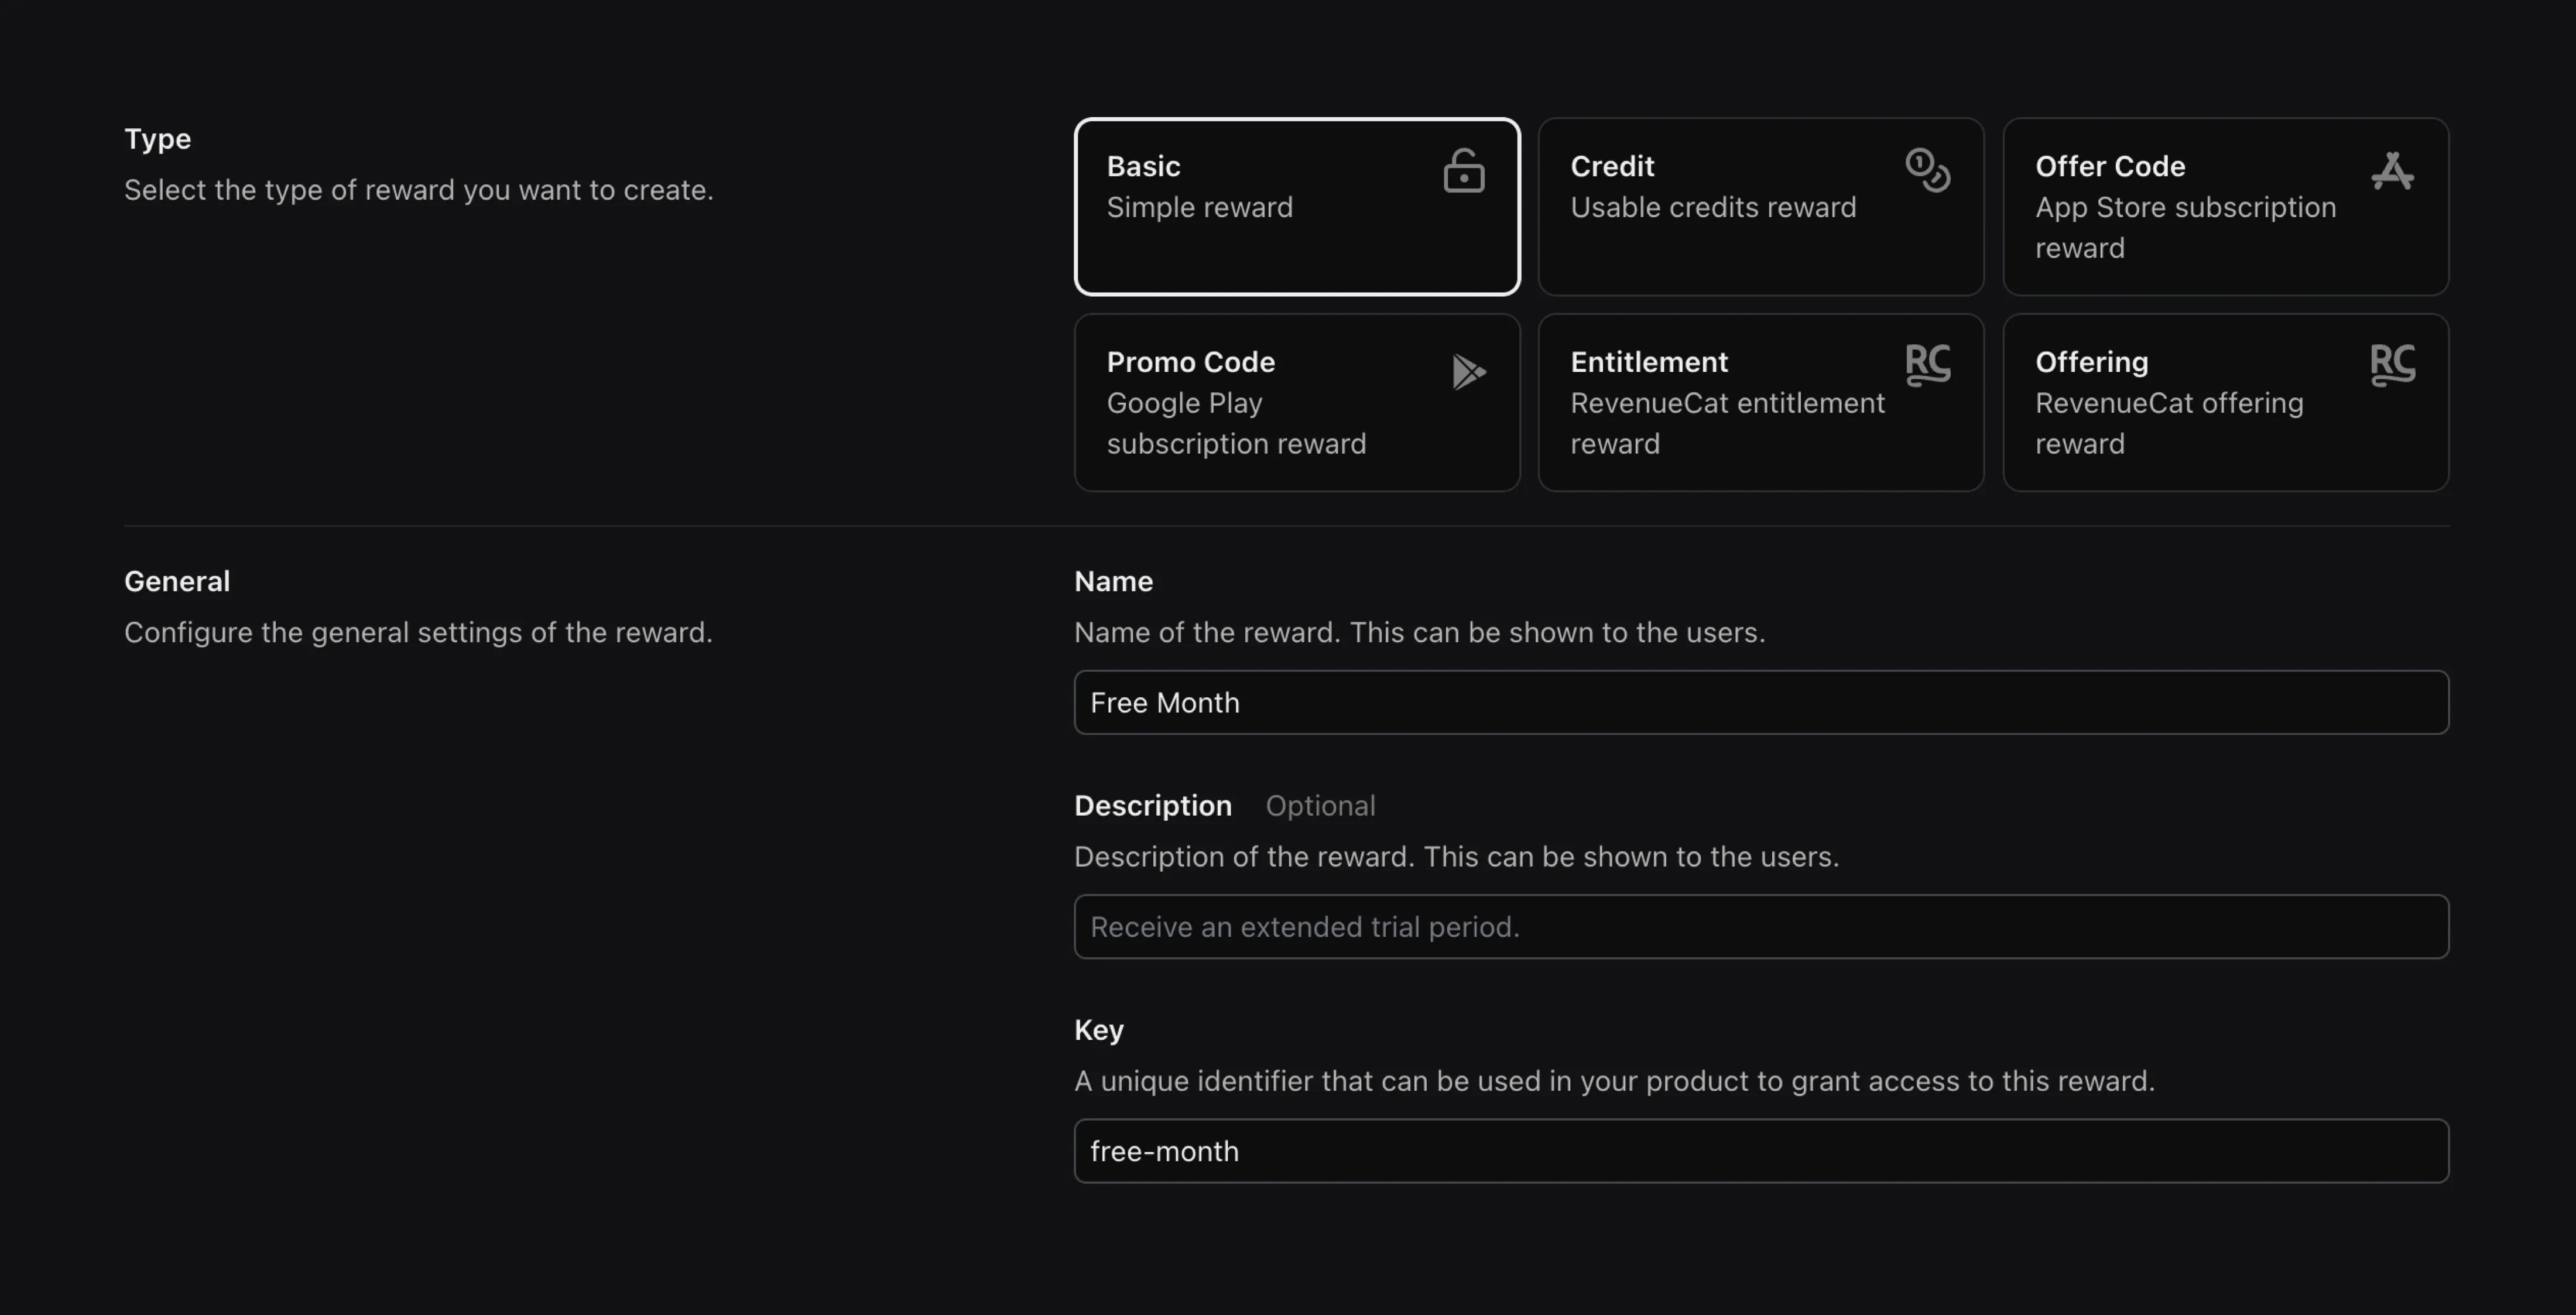
Task: Click the RevenueCat logo on the Entitlement card
Action: click(1929, 365)
